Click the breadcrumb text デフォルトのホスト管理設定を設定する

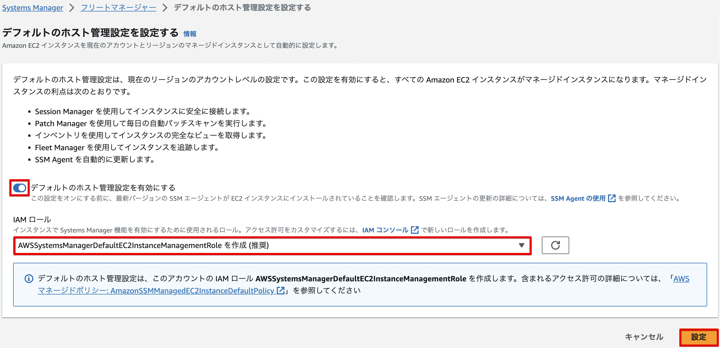pos(242,8)
